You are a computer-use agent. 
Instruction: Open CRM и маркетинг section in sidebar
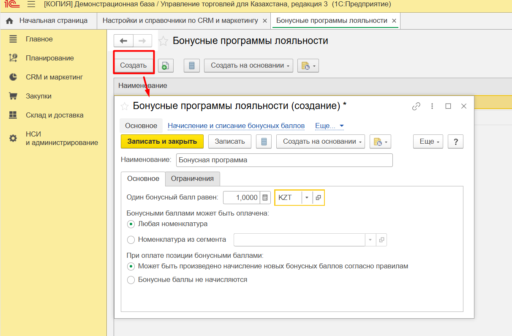tap(54, 77)
